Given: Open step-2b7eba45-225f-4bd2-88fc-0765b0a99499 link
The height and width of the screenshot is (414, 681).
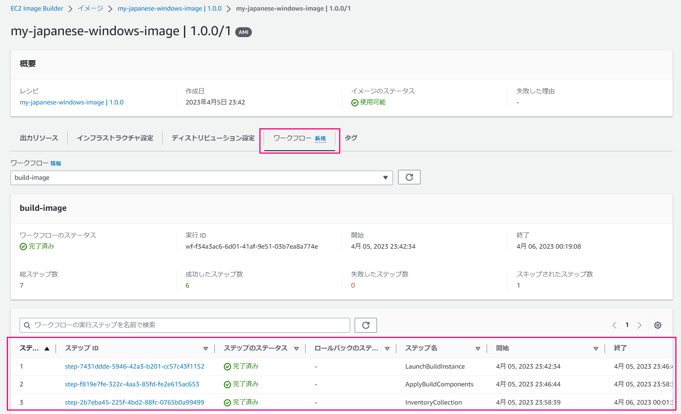Looking at the screenshot, I should coord(135,402).
